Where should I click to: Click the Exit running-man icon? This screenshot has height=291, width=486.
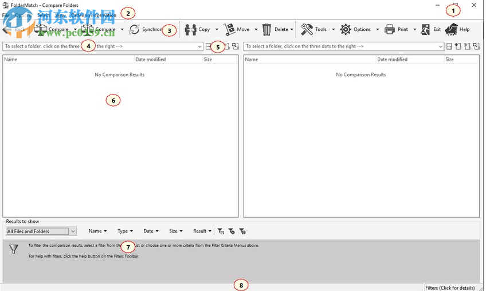[425, 29]
